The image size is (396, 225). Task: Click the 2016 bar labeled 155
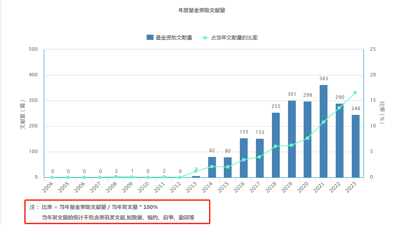[244, 158]
